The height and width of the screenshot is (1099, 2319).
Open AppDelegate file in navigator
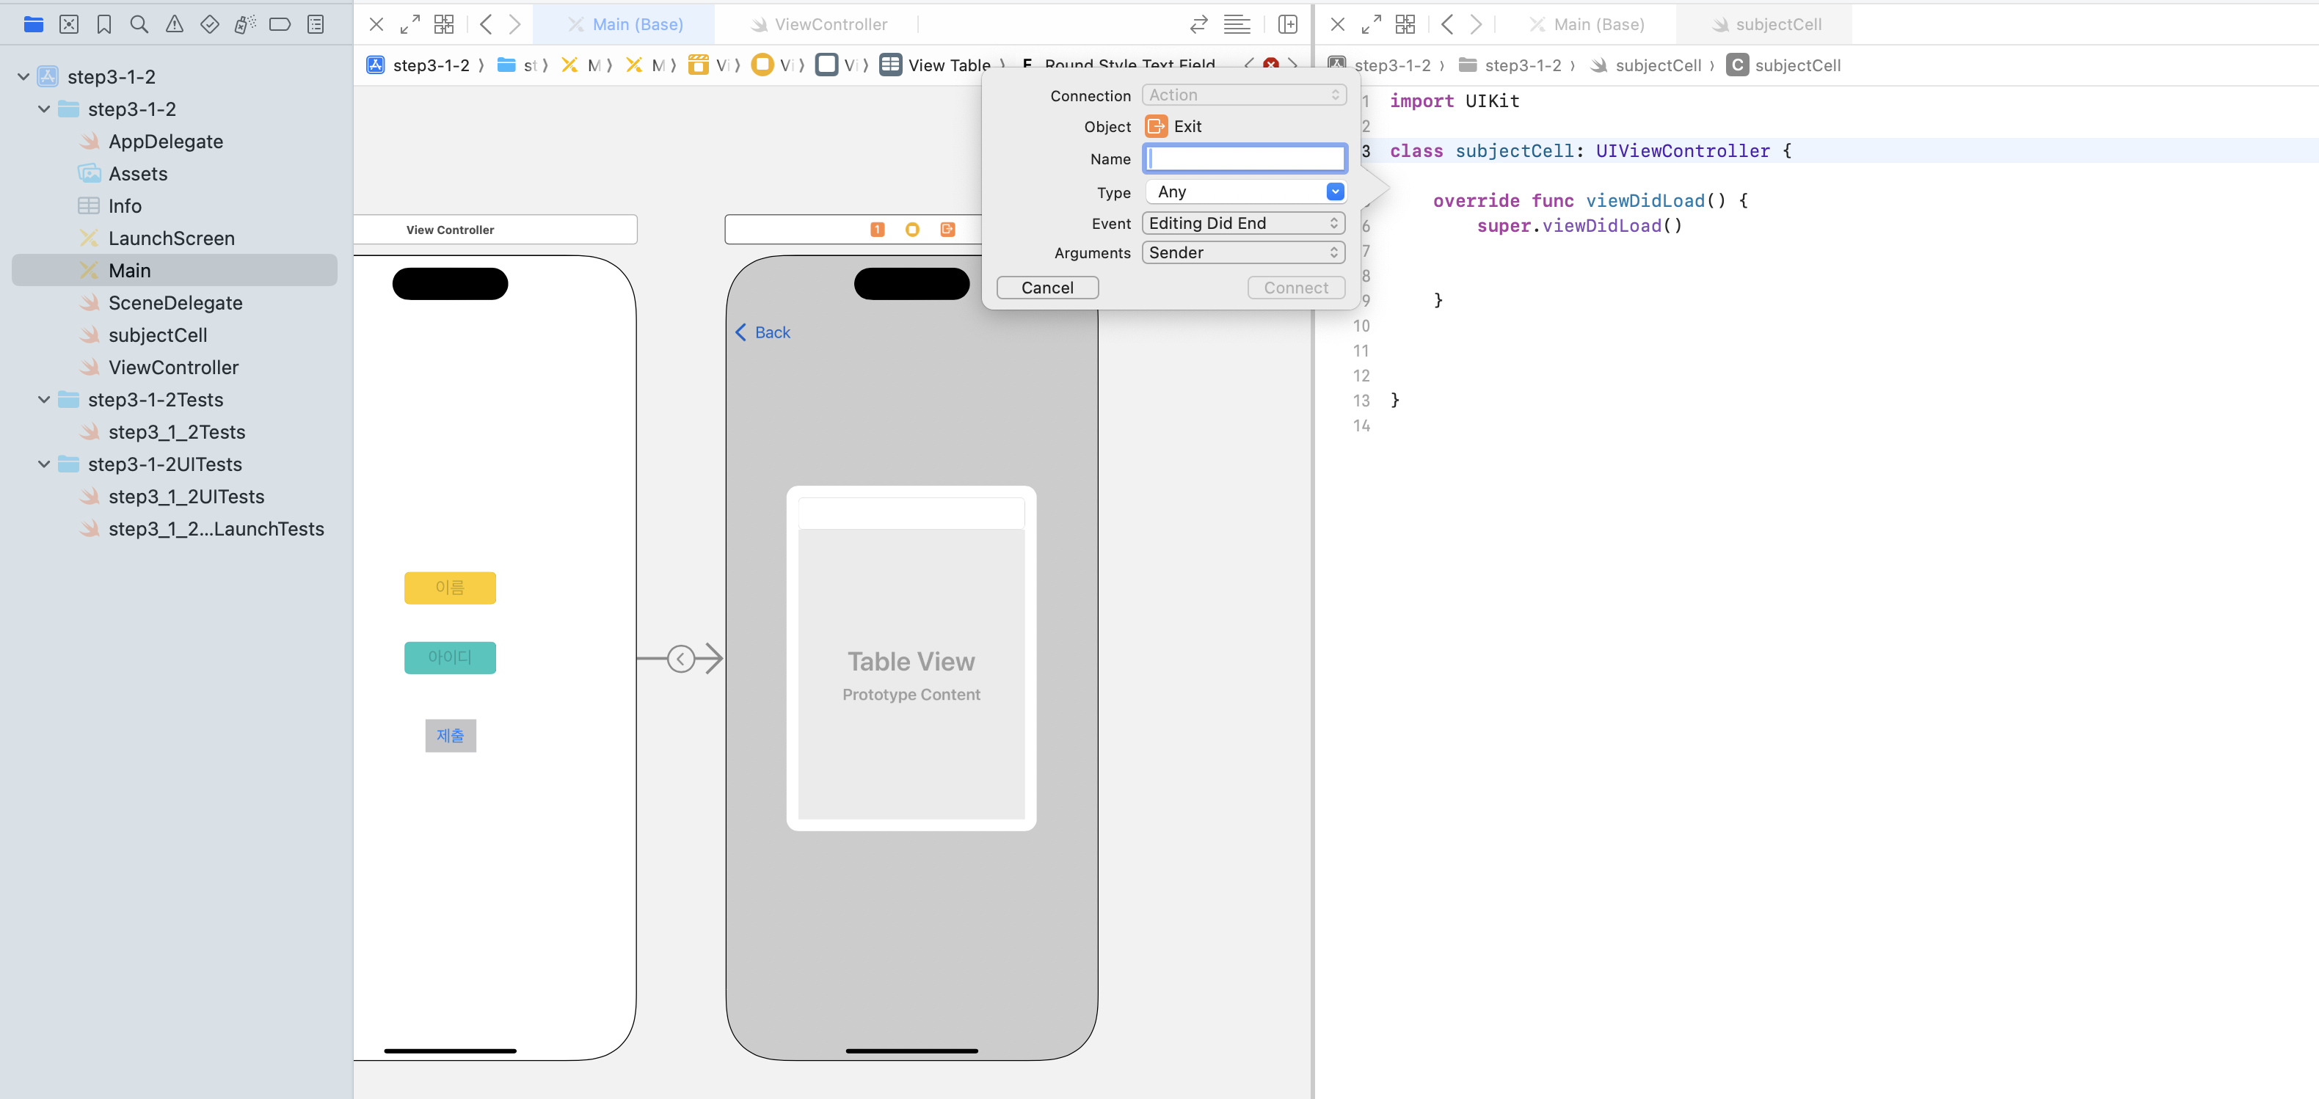coord(166,142)
